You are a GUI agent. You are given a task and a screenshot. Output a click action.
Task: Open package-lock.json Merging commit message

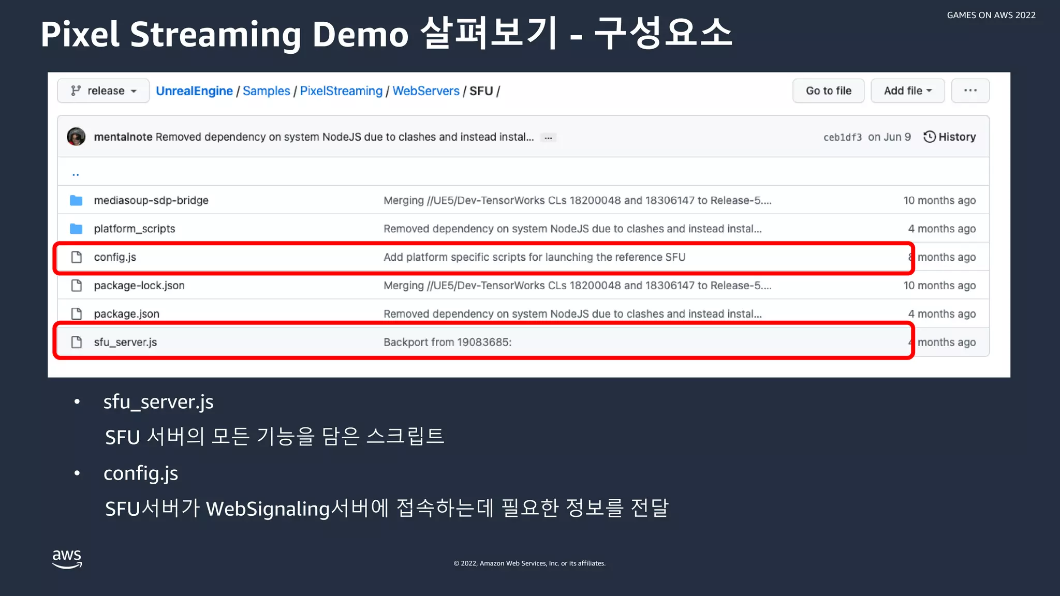coord(578,286)
